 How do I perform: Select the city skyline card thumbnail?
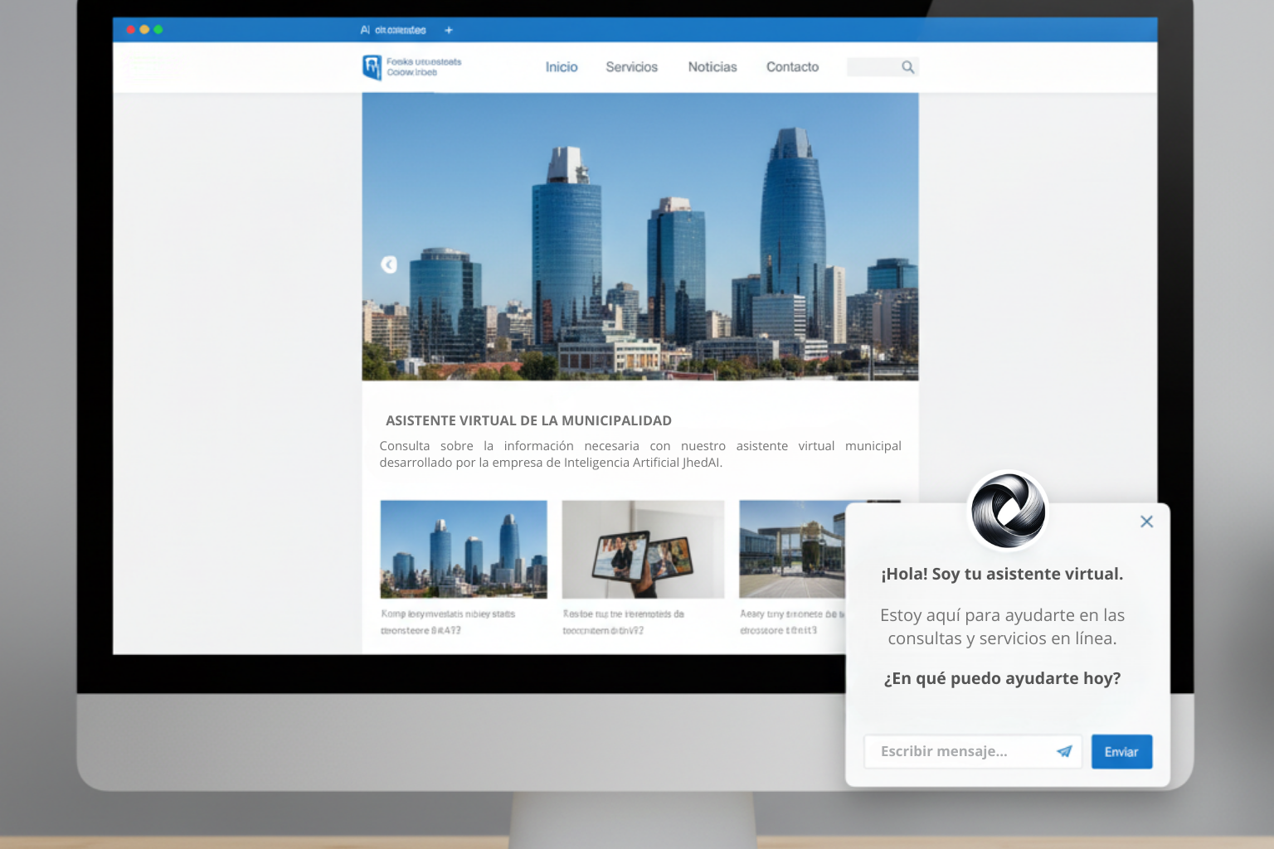[463, 549]
